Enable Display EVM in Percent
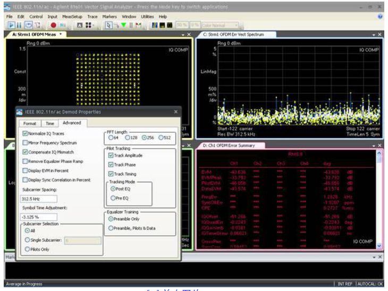The width and height of the screenshot is (388, 291). 25,170
